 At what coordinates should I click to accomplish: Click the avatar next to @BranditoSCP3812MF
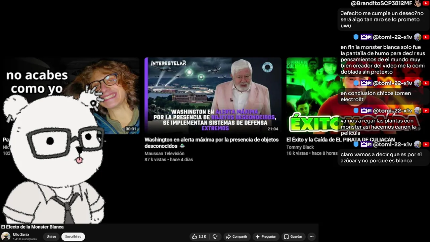418,3
